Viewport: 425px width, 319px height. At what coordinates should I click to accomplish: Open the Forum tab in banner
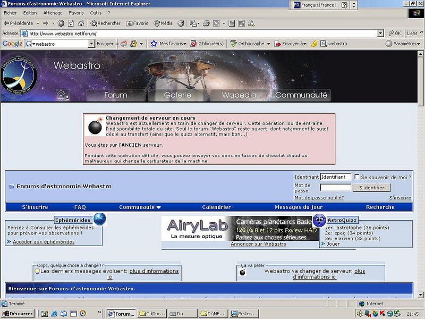click(115, 95)
